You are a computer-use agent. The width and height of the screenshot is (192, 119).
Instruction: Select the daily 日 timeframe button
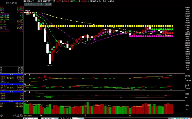pos(44,4)
